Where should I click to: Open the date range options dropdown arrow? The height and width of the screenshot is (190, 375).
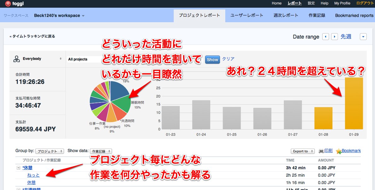coord(363,37)
